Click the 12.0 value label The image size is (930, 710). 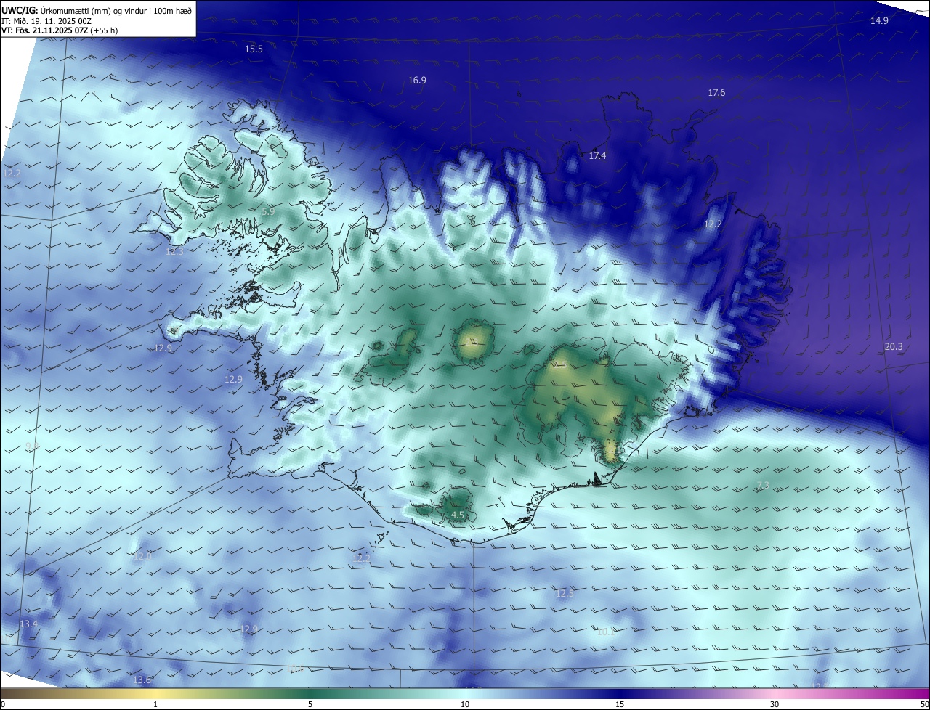click(142, 556)
